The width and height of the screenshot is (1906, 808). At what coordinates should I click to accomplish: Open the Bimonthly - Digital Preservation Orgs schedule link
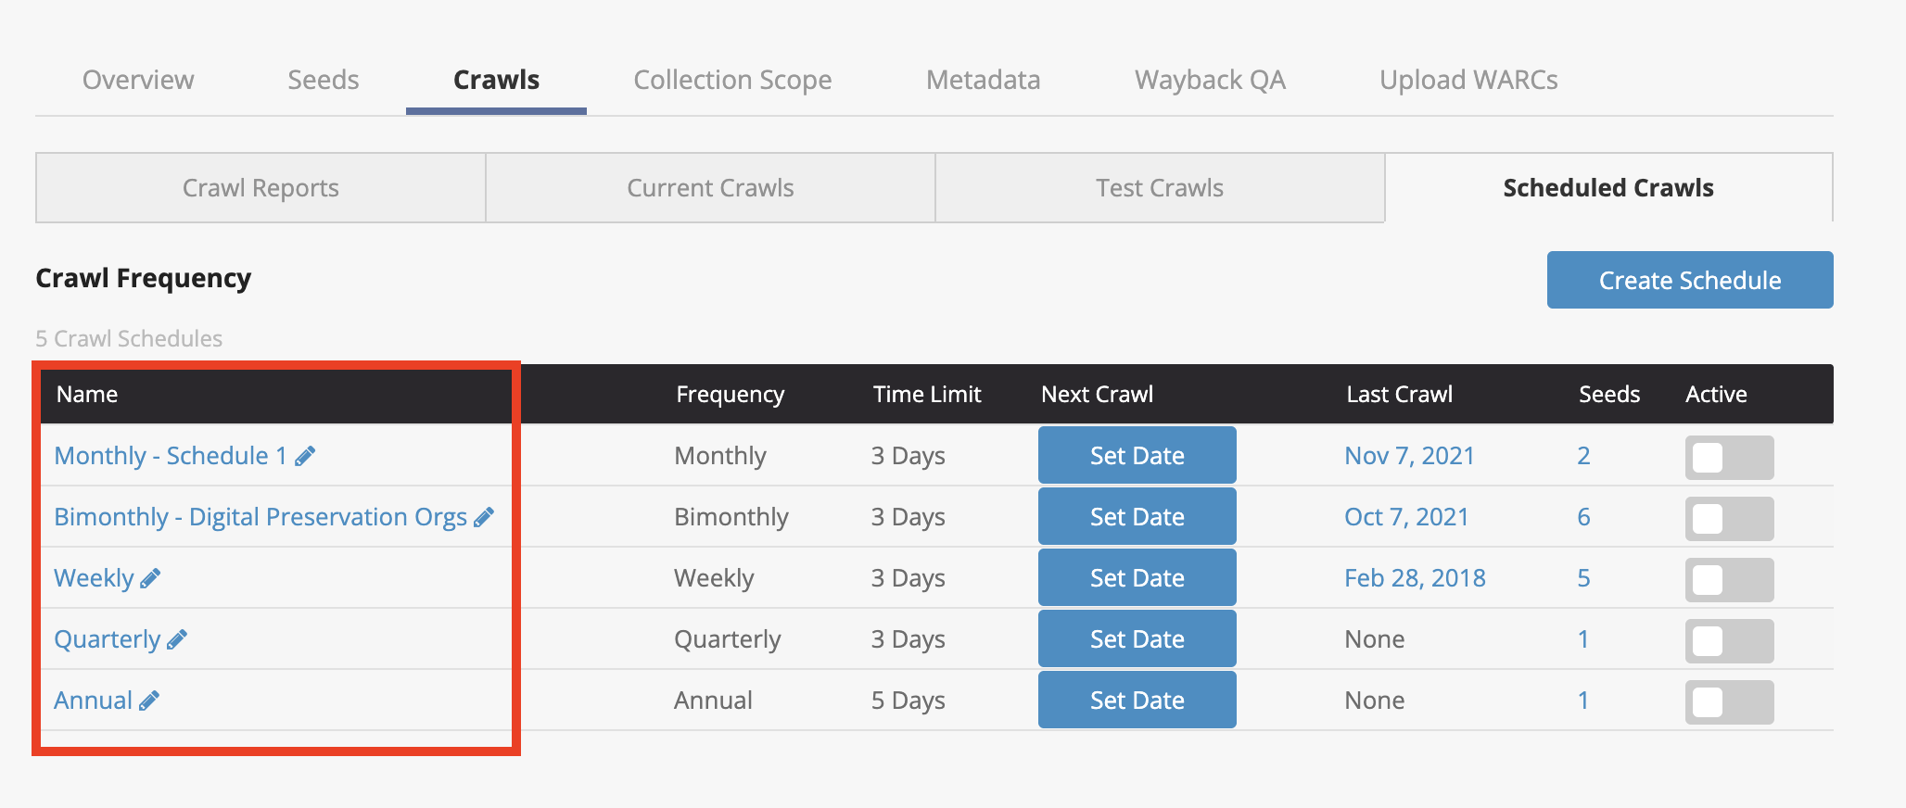click(x=260, y=517)
